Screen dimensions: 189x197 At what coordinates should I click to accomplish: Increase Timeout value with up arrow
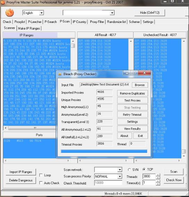pyautogui.click(x=158, y=181)
